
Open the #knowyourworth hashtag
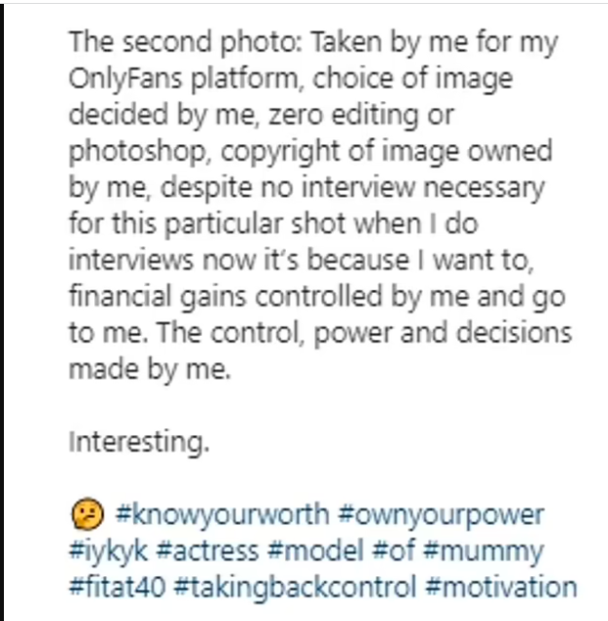[x=222, y=515]
